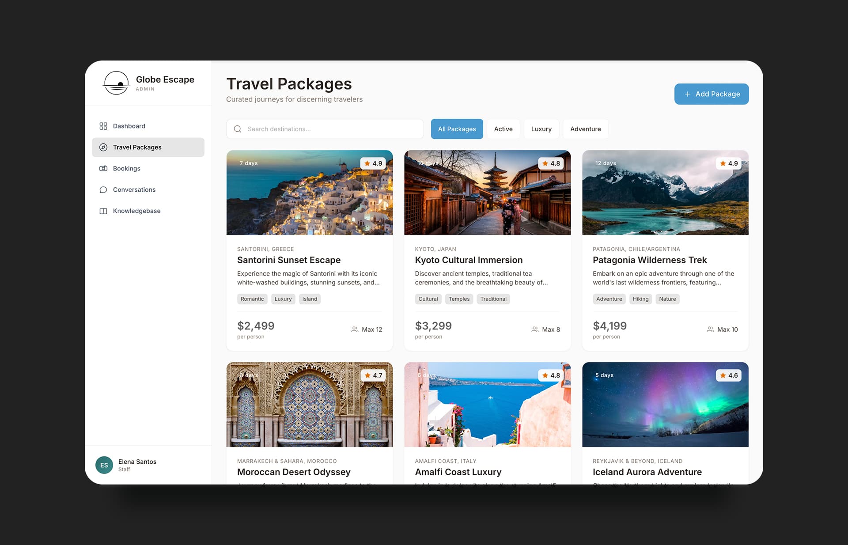The image size is (848, 545).
Task: Click the Santorini 4.9 star rating badge
Action: (373, 163)
